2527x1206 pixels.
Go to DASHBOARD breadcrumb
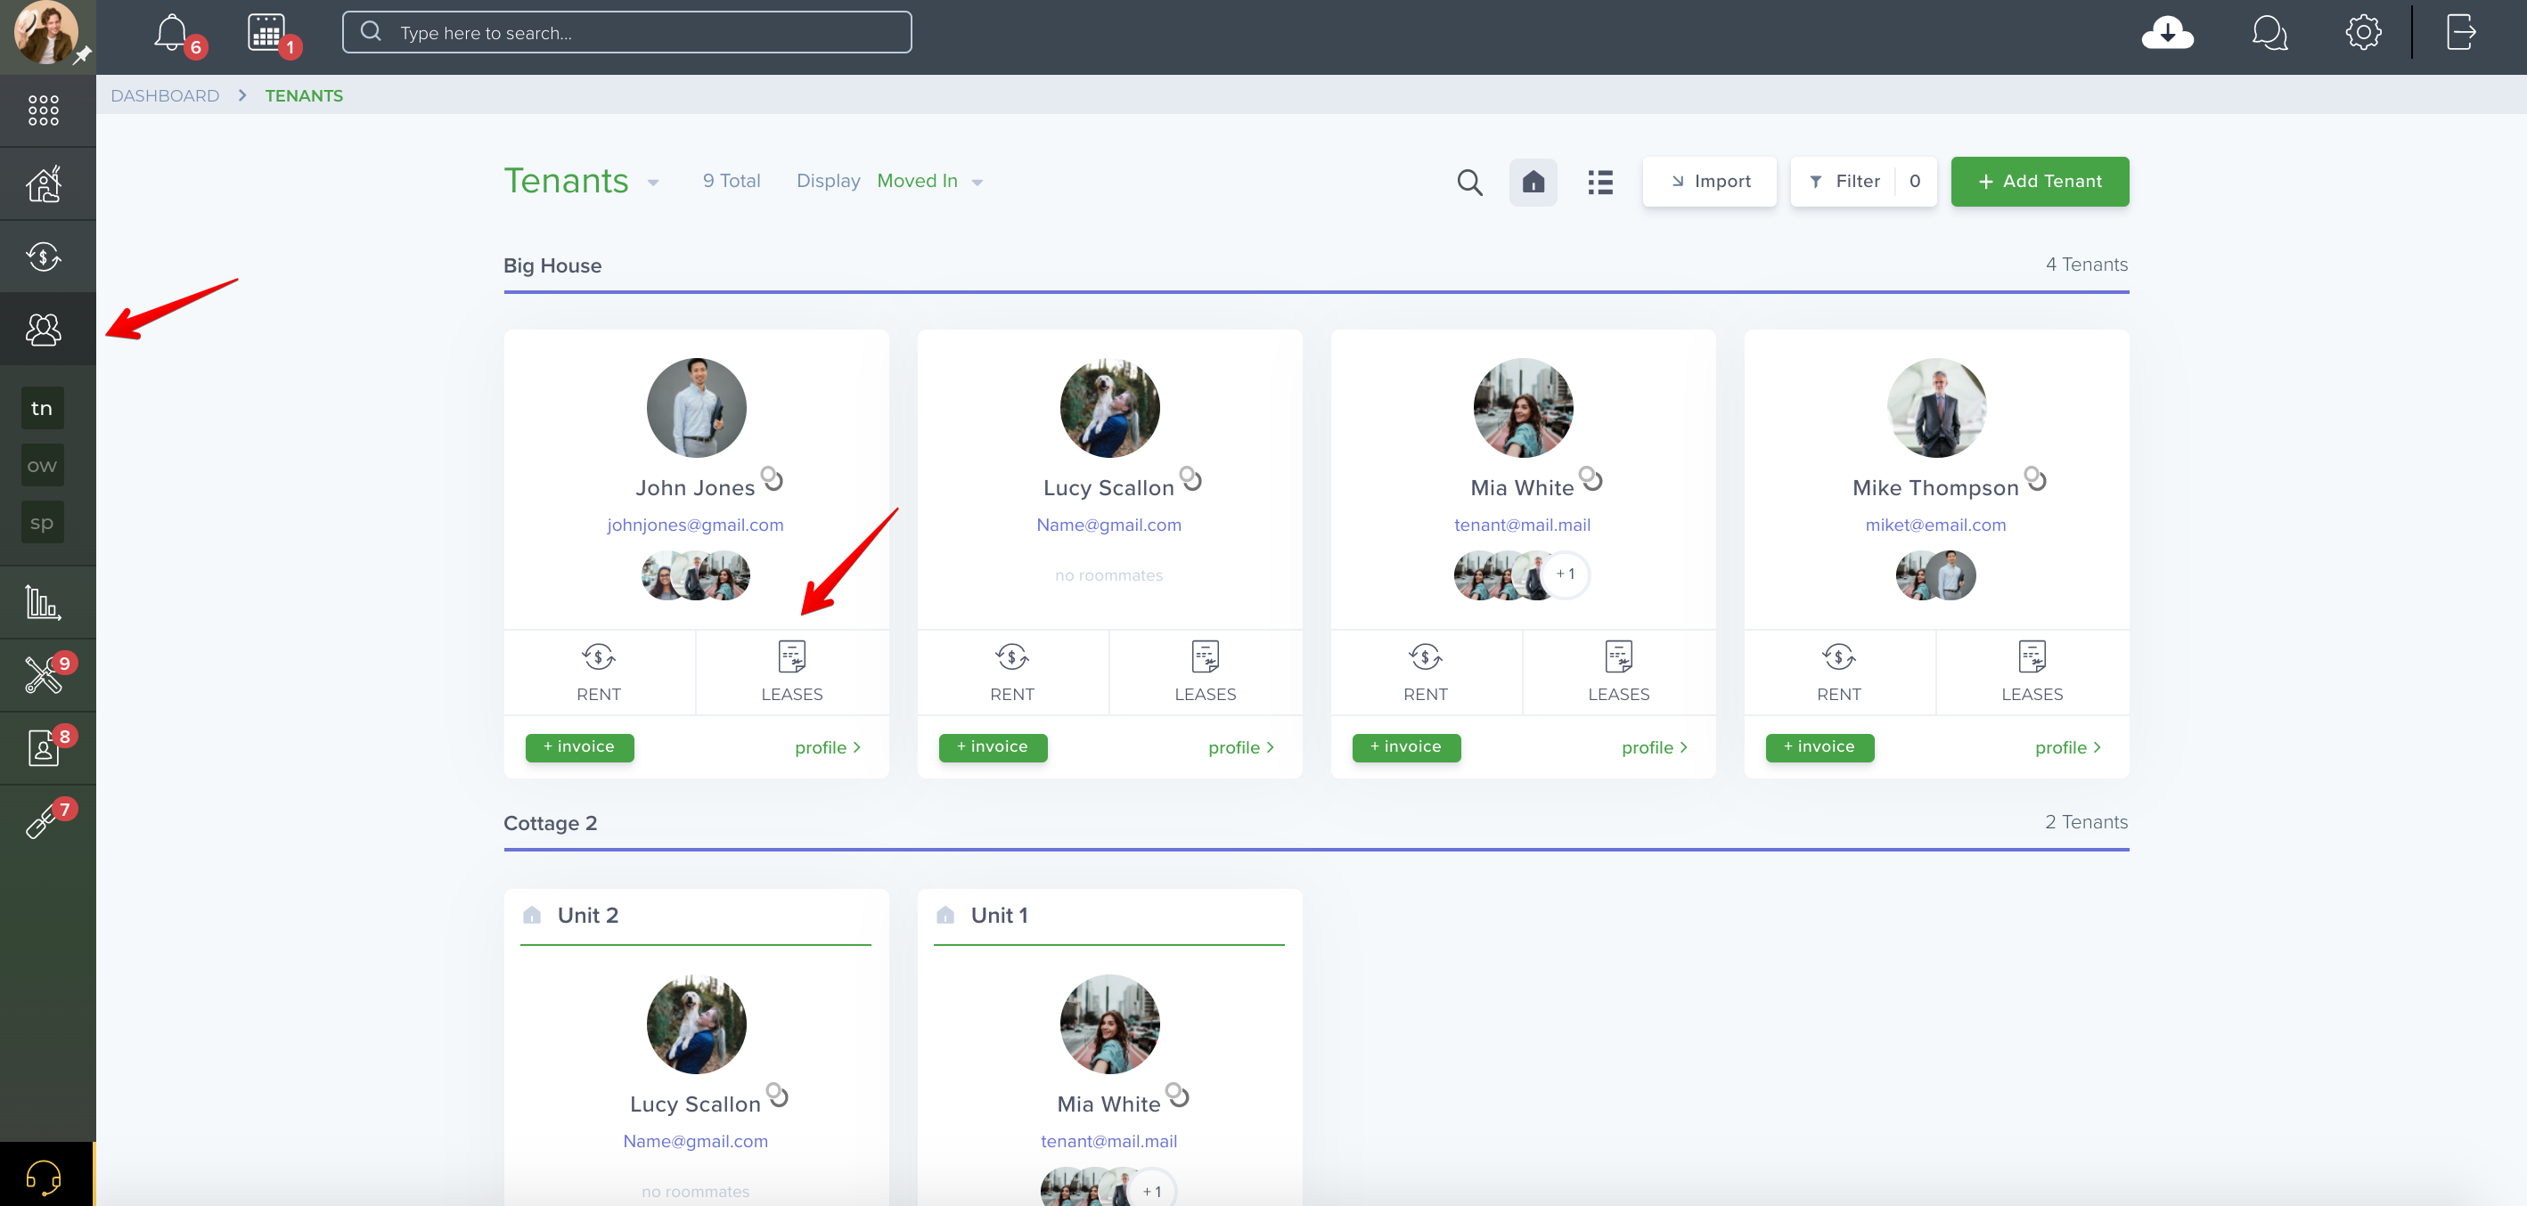(x=165, y=95)
